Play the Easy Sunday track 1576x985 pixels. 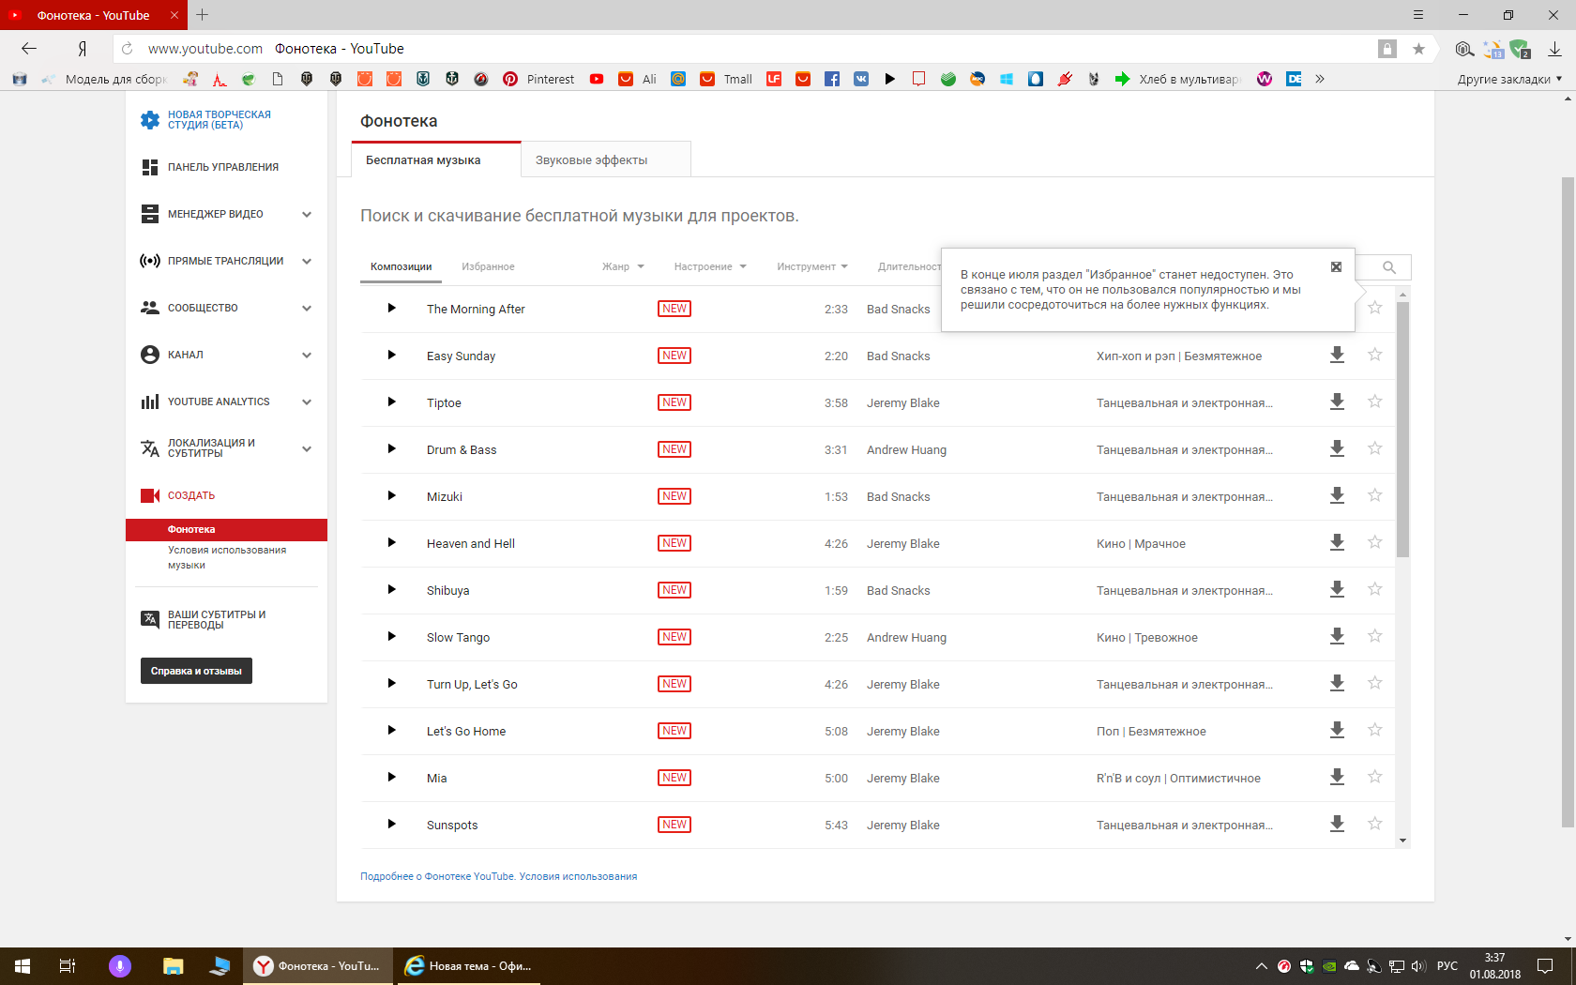click(391, 356)
